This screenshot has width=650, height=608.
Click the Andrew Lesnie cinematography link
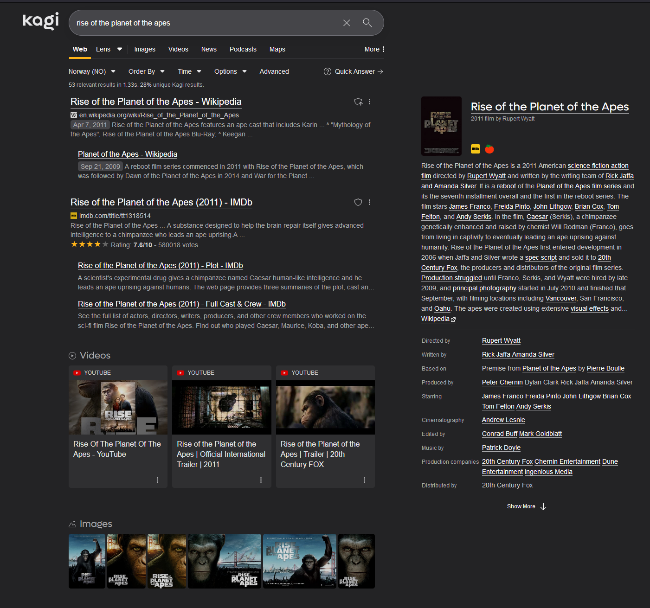(503, 420)
